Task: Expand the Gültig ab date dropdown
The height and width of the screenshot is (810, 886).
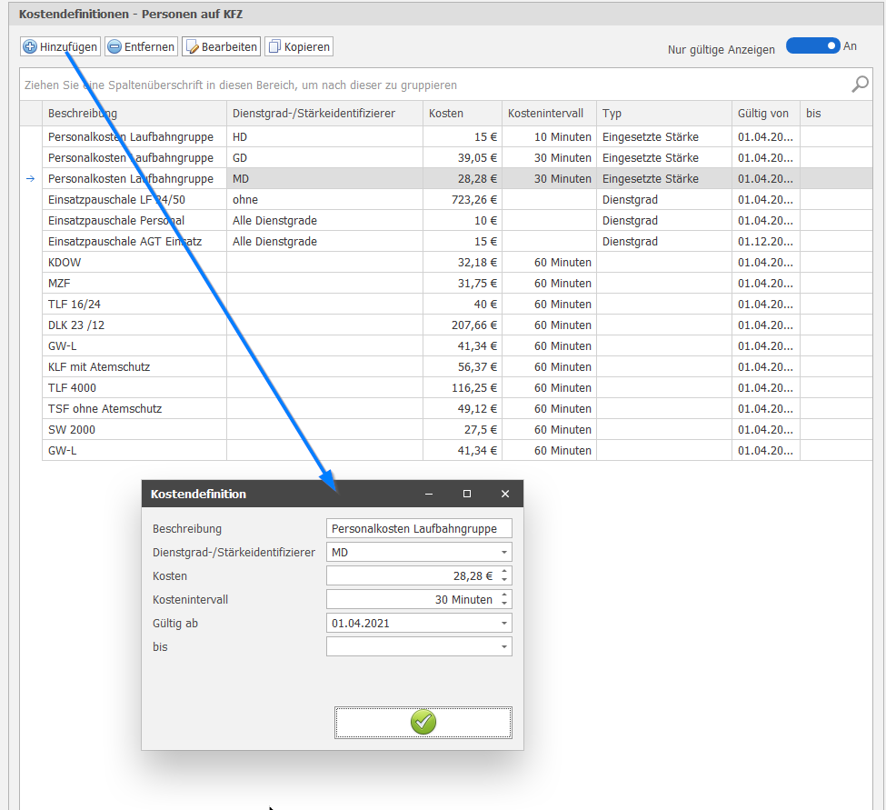Action: [x=503, y=624]
